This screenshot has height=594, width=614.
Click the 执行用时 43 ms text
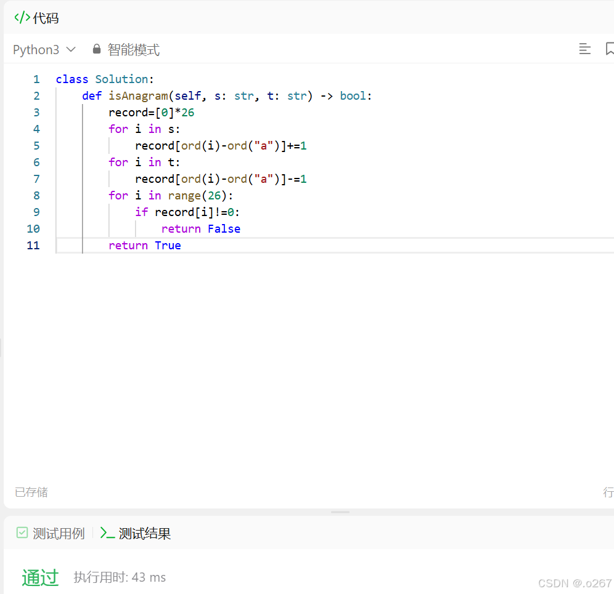(120, 577)
